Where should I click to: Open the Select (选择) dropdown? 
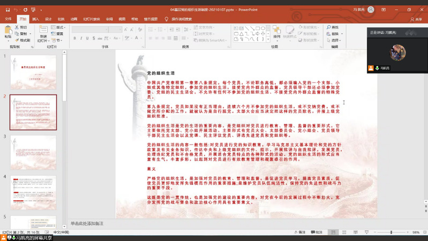[335, 40]
